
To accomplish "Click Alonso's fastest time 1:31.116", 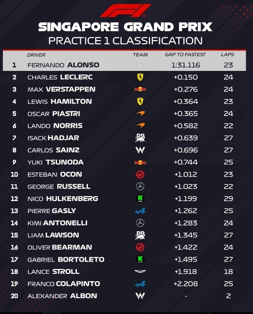I will tap(185, 65).
